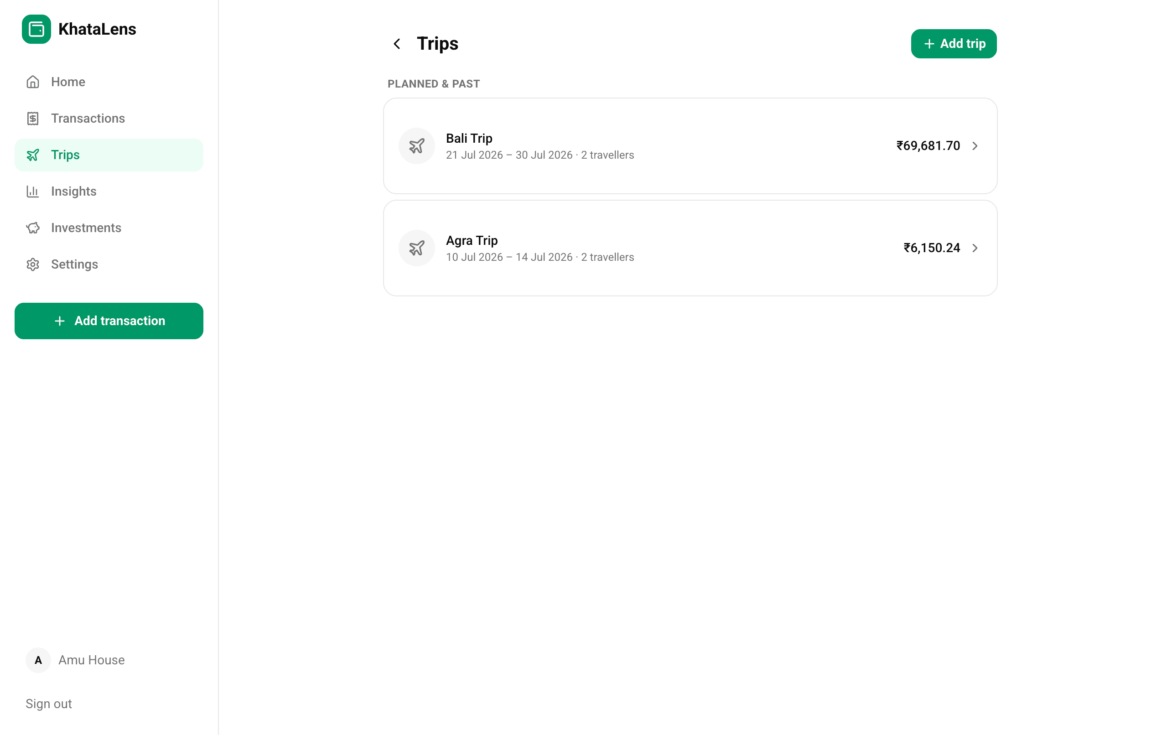1162x735 pixels.
Task: Click the 10 Jul 2026 – 14 Jul 2026 dates
Action: click(x=509, y=257)
